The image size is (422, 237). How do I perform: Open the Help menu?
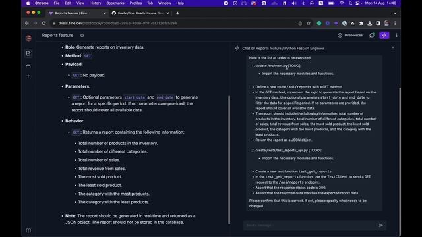pos(180,3)
